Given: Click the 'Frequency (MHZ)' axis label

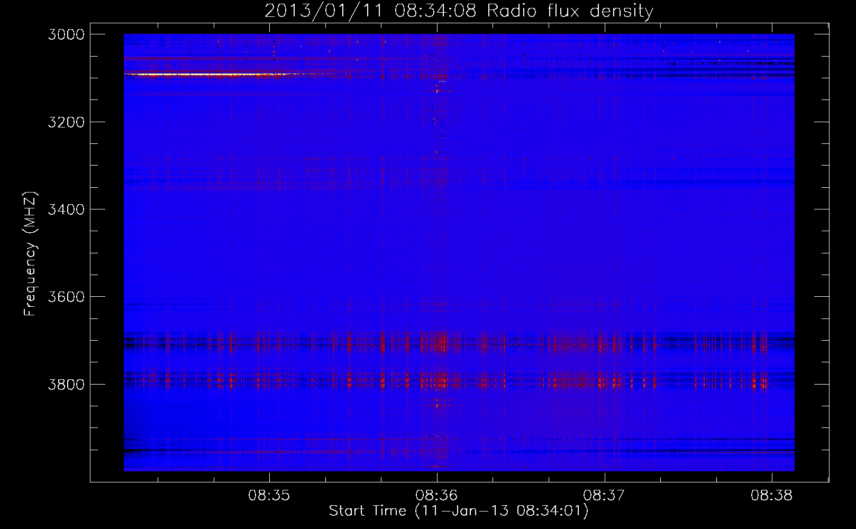Looking at the screenshot, I should (30, 254).
